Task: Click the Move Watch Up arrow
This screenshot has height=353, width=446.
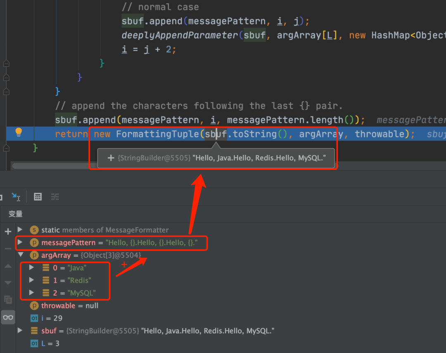Action: [8, 266]
